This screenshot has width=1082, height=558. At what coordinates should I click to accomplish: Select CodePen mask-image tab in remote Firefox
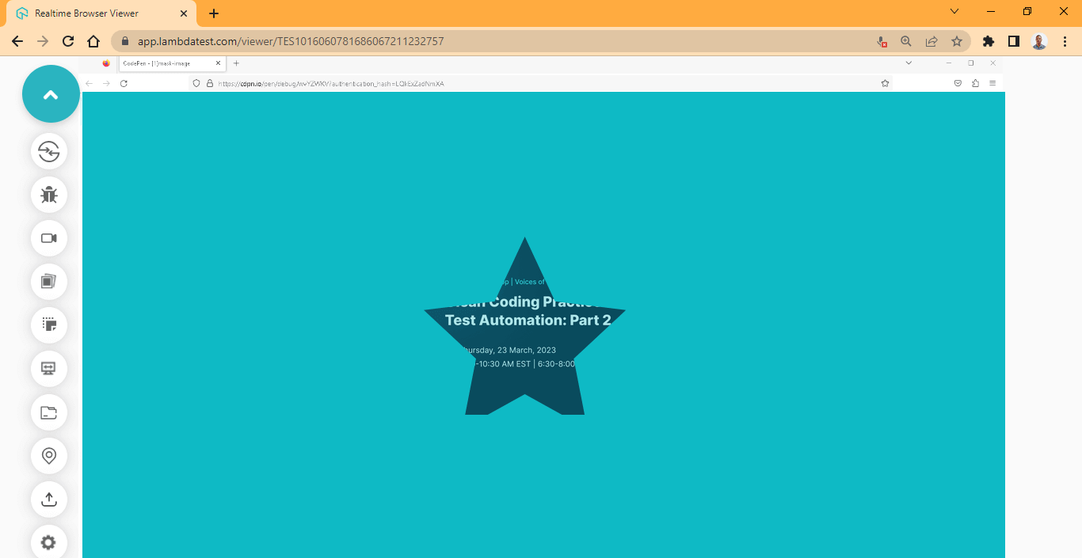[172, 63]
